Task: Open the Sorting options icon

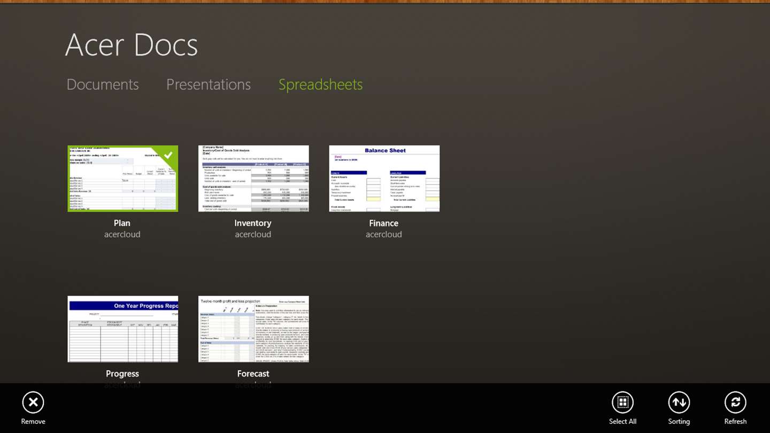Action: pos(679,403)
